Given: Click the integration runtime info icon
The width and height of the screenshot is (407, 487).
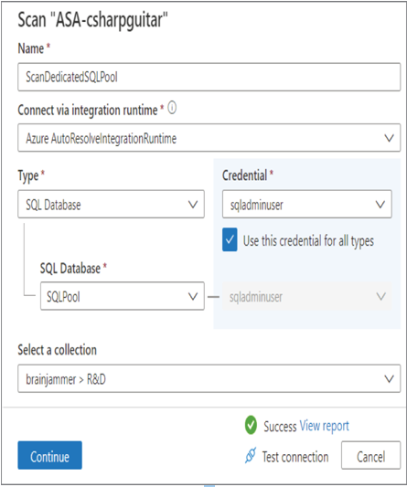Looking at the screenshot, I should tap(172, 108).
